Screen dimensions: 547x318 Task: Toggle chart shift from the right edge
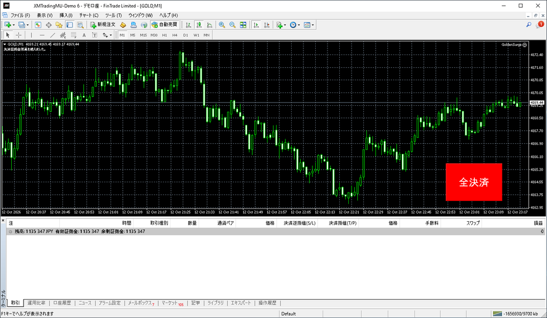coord(267,25)
